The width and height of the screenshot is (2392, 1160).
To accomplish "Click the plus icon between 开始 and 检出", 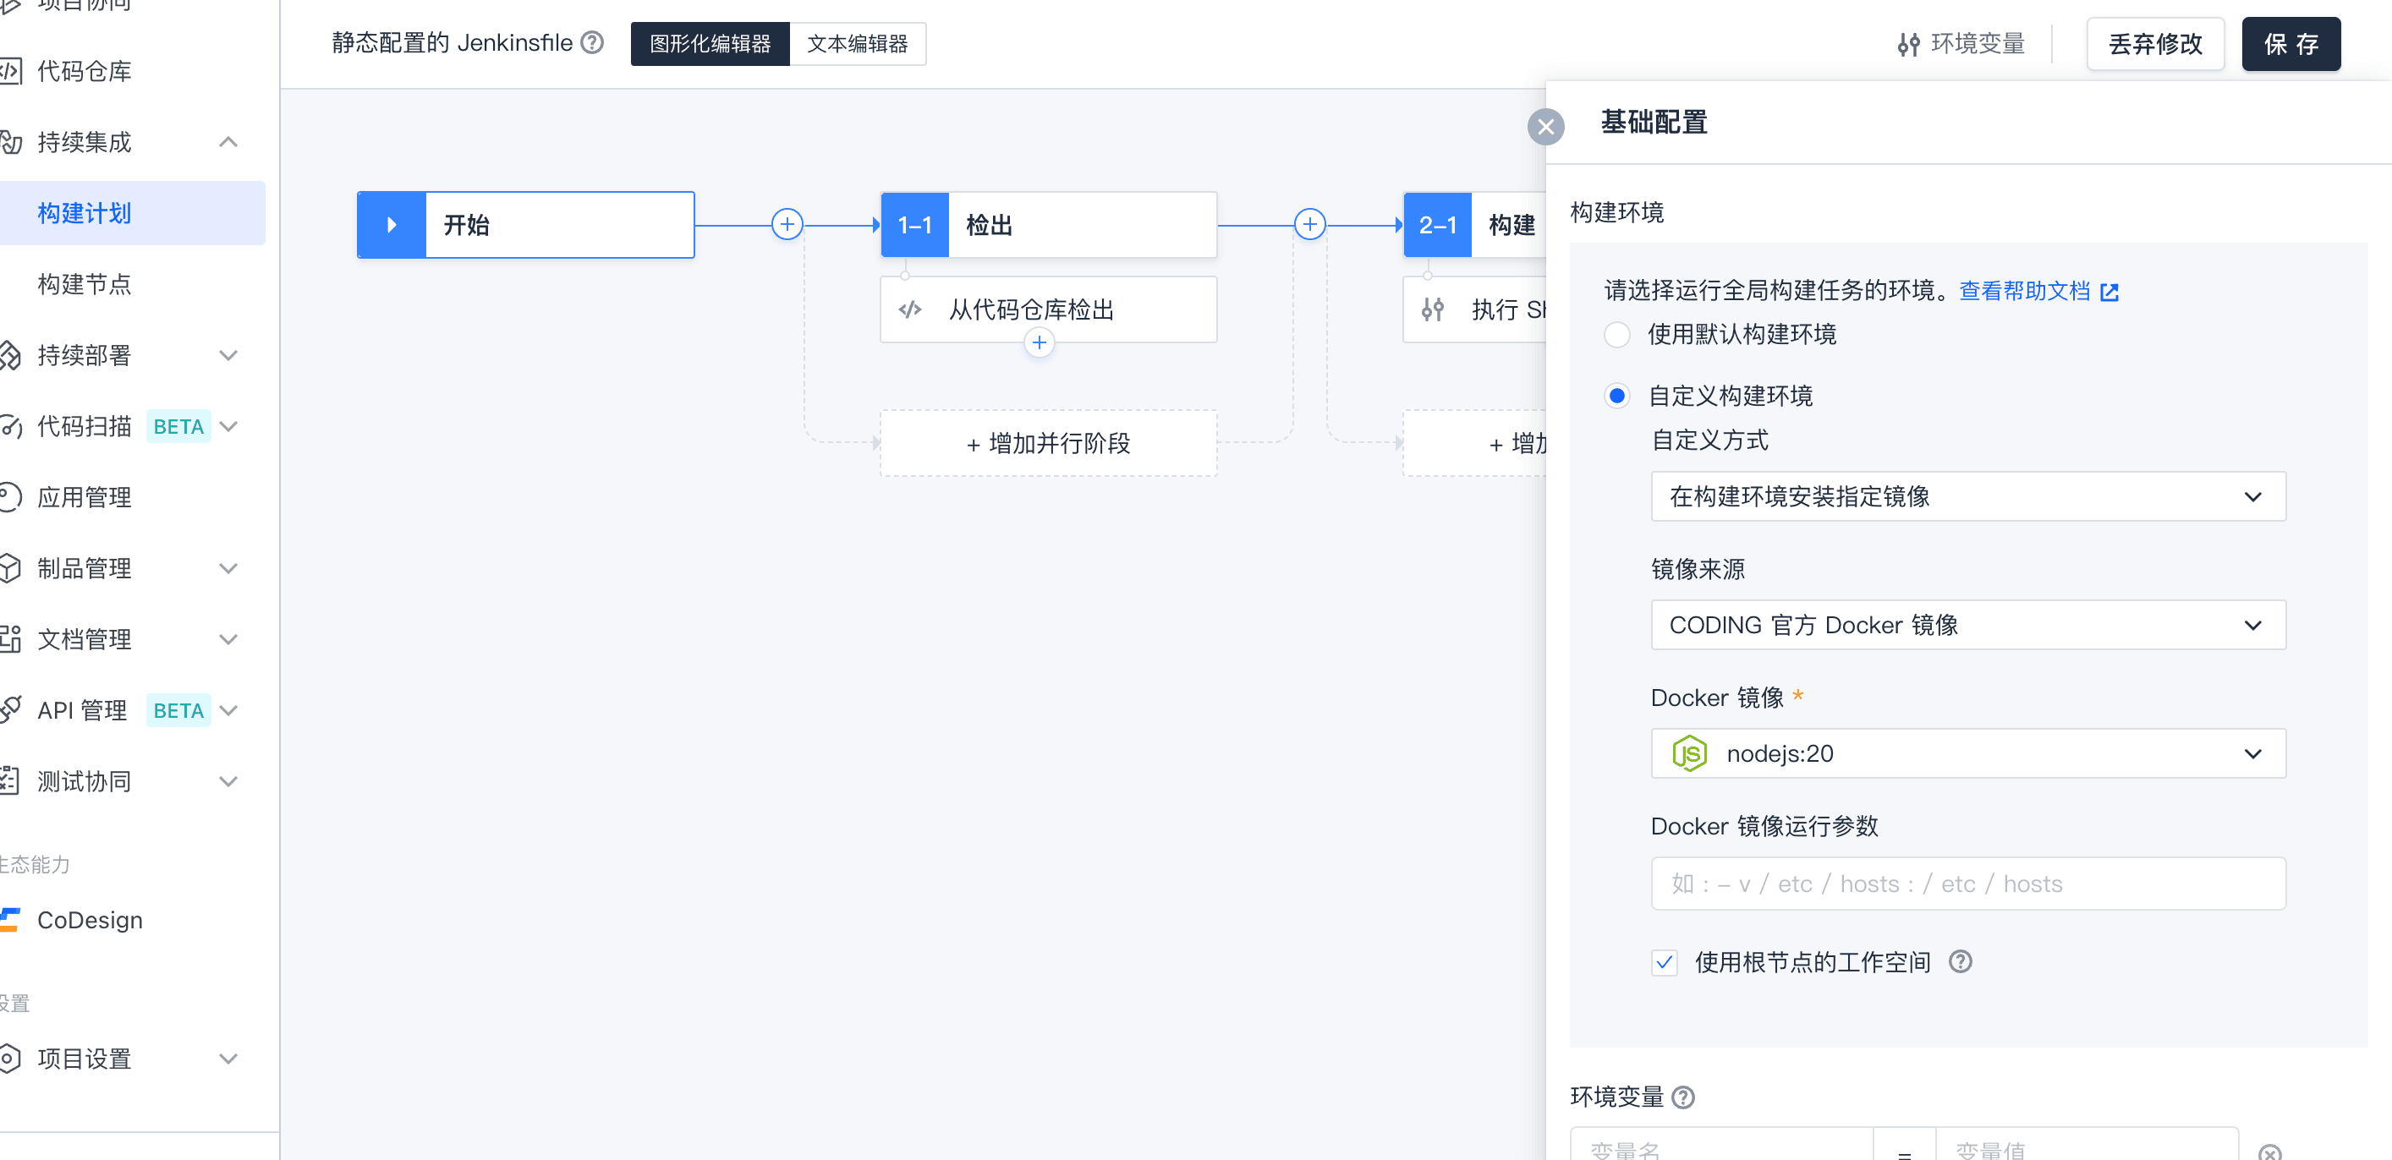I will point(787,224).
